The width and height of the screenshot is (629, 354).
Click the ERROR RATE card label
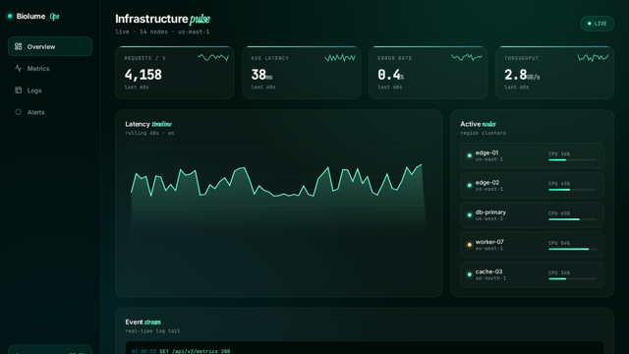pyautogui.click(x=395, y=58)
